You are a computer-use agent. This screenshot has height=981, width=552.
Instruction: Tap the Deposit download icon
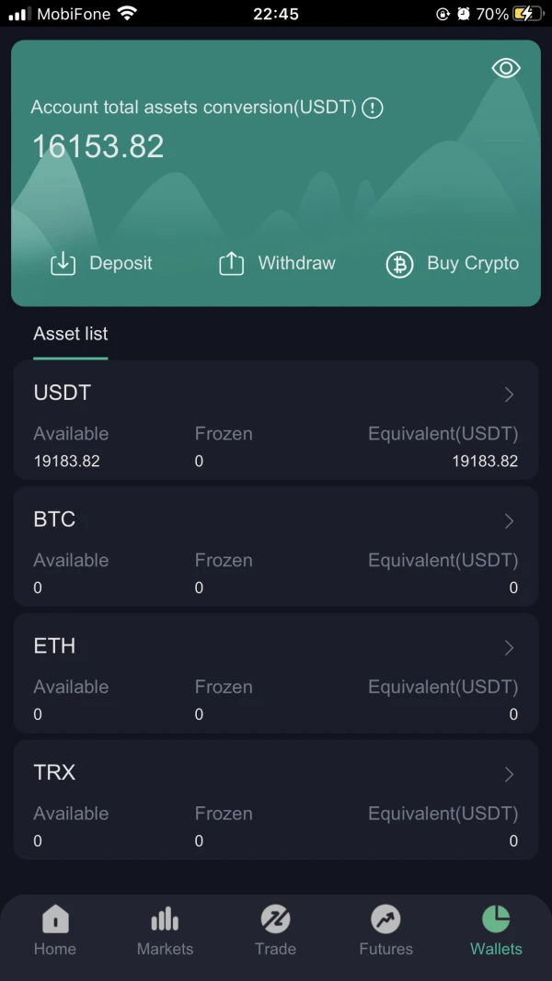[63, 264]
